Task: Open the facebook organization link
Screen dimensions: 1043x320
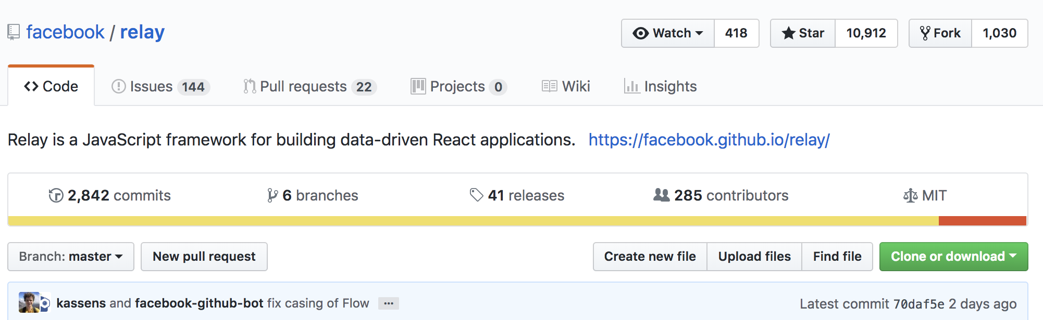Action: pyautogui.click(x=65, y=32)
